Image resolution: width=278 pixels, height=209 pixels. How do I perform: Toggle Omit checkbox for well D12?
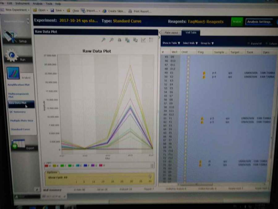click(x=188, y=69)
